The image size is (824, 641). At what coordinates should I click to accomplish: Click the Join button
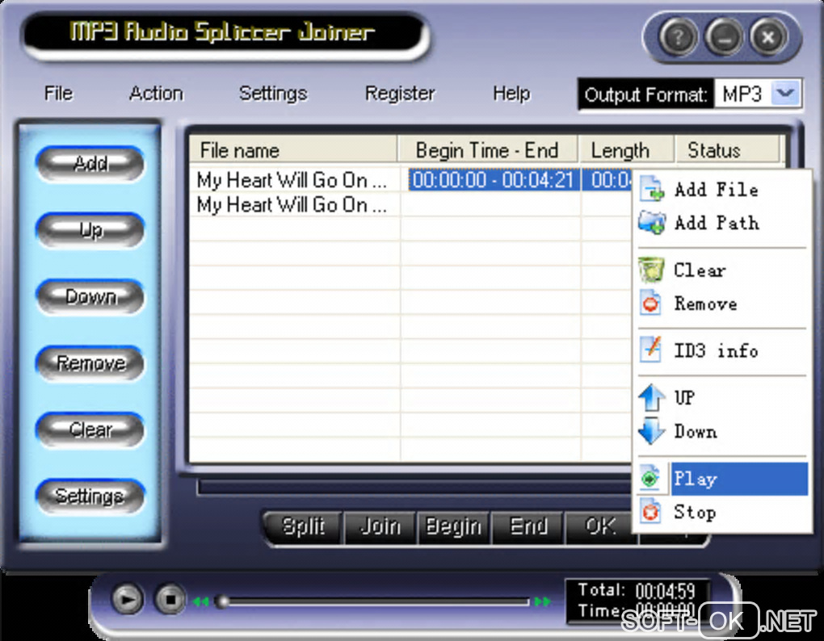point(380,526)
